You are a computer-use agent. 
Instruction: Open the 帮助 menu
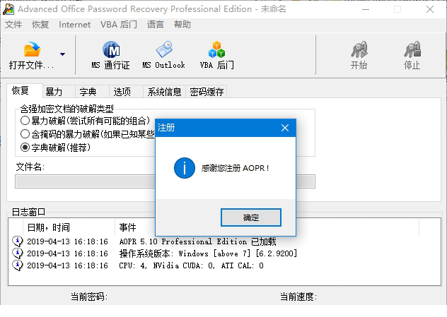[182, 25]
